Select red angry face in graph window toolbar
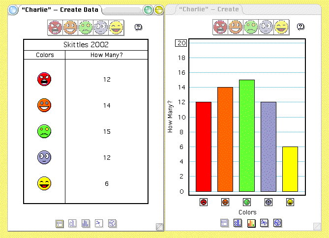329x238 pixels. (220, 27)
